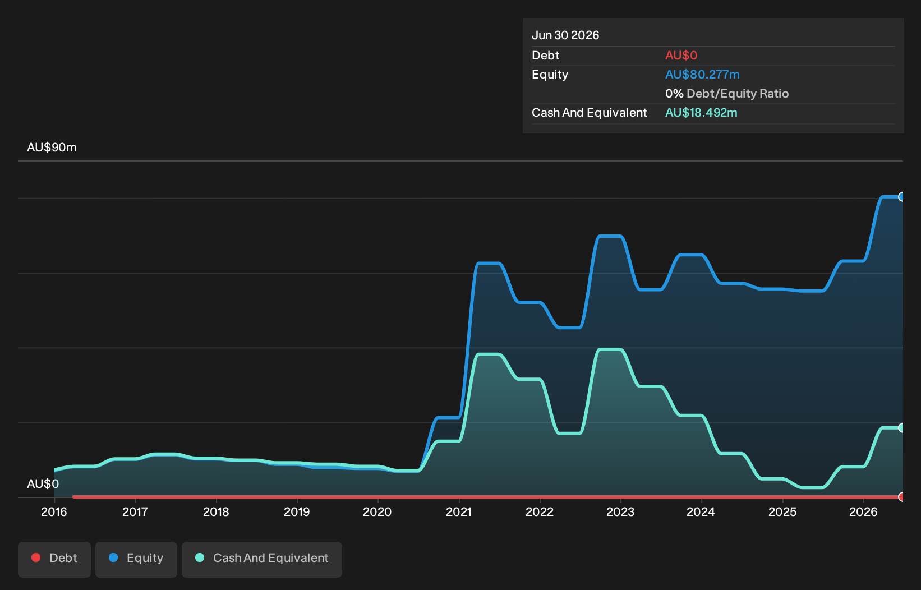Click the 2017 axis label

[135, 511]
